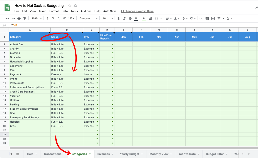Click the document title text
The height and width of the screenshot is (158, 258).
tap(39, 6)
